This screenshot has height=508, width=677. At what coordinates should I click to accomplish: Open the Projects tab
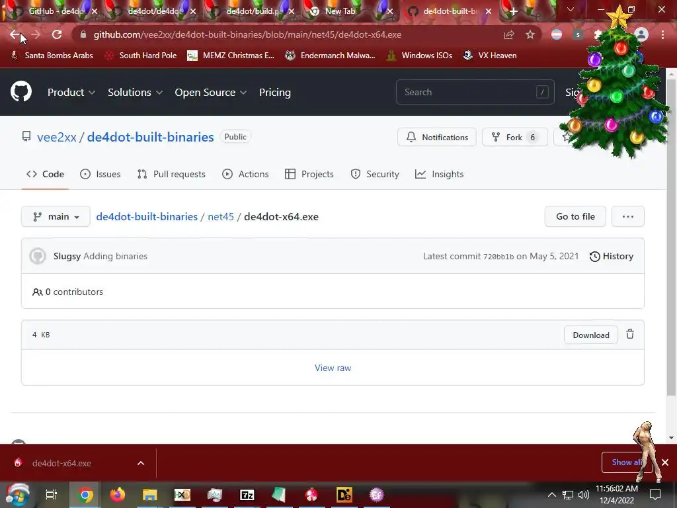click(x=309, y=174)
